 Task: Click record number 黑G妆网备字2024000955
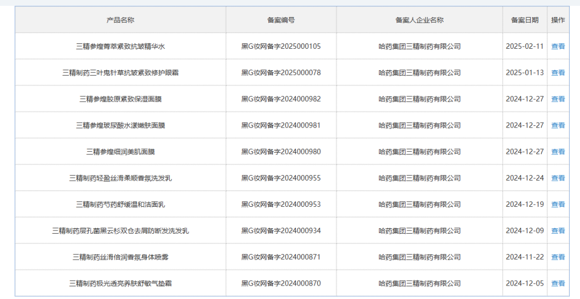click(281, 178)
